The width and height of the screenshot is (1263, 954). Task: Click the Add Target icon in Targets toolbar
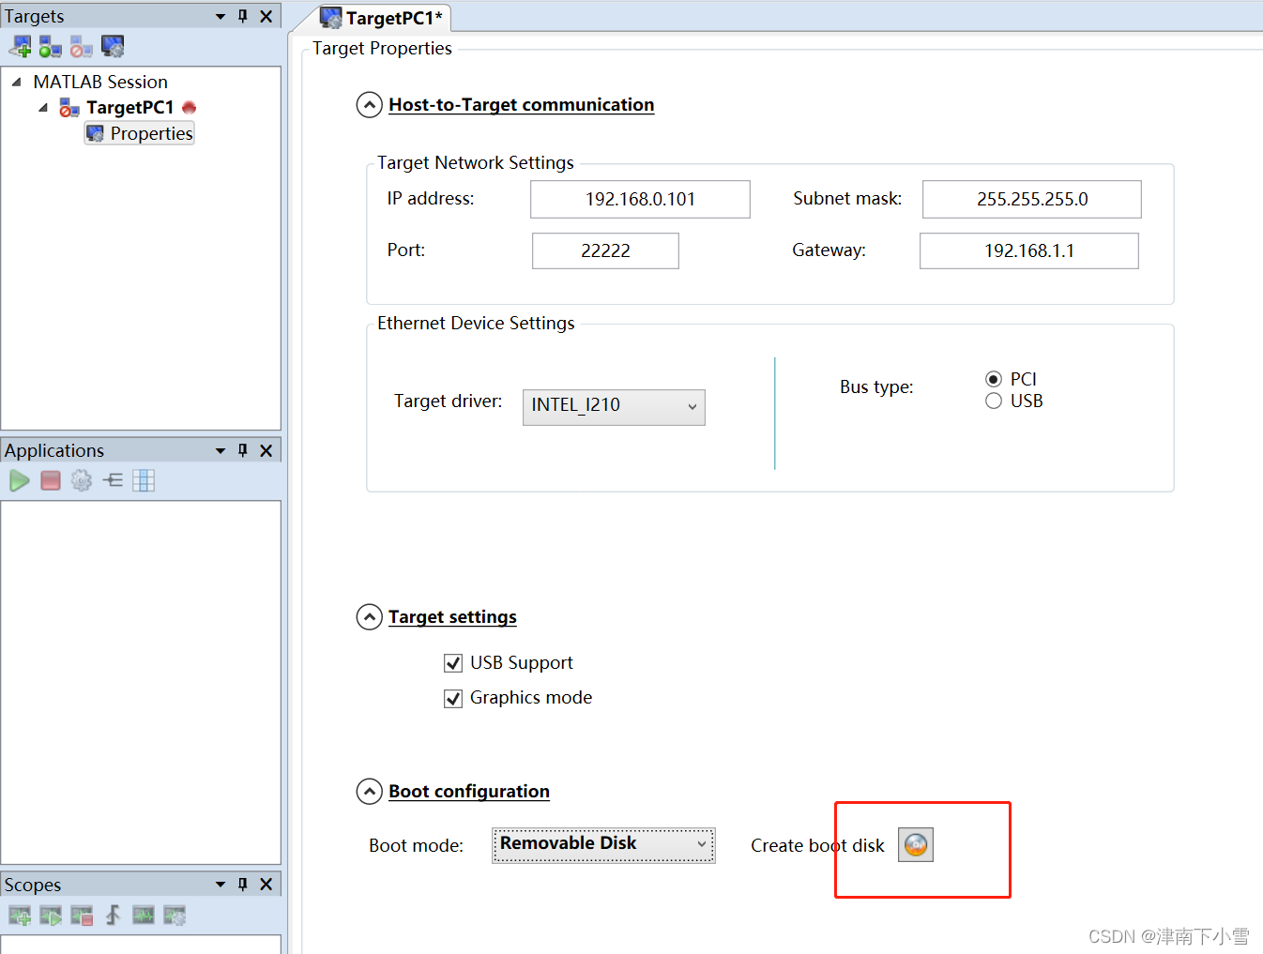click(20, 46)
